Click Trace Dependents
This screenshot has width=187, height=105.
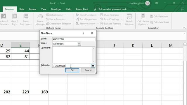86,19
